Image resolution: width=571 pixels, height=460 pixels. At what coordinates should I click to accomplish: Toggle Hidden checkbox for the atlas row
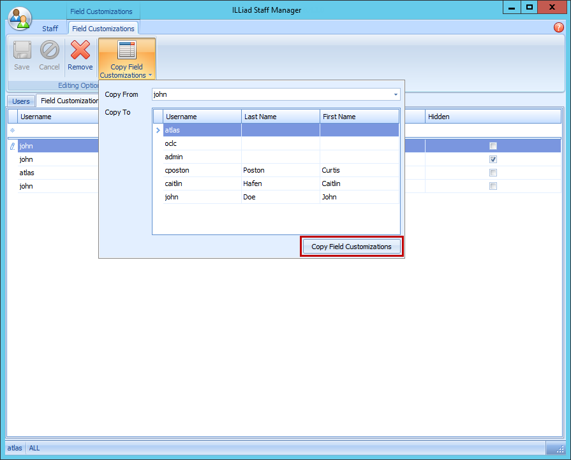pos(493,173)
